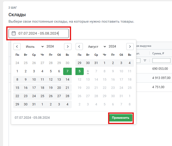Select July 7 highlighted start date
172x146 pixels.
67,71
